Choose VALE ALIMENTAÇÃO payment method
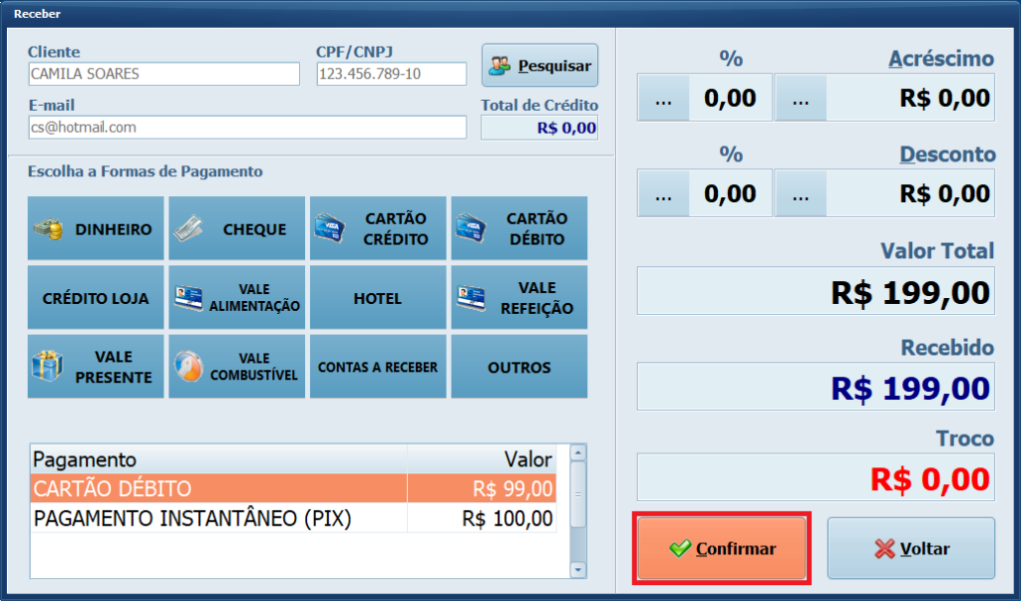The width and height of the screenshot is (1021, 601). pyautogui.click(x=237, y=298)
